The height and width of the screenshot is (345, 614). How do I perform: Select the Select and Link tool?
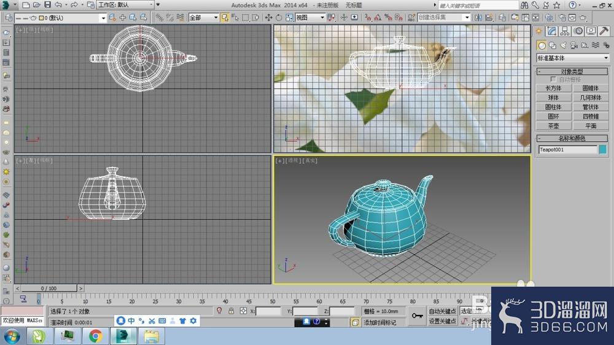coord(159,18)
